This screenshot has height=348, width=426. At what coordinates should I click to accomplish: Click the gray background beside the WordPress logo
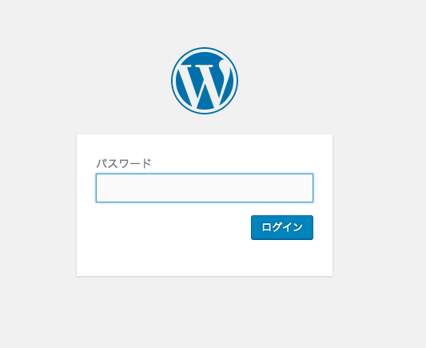point(299,81)
